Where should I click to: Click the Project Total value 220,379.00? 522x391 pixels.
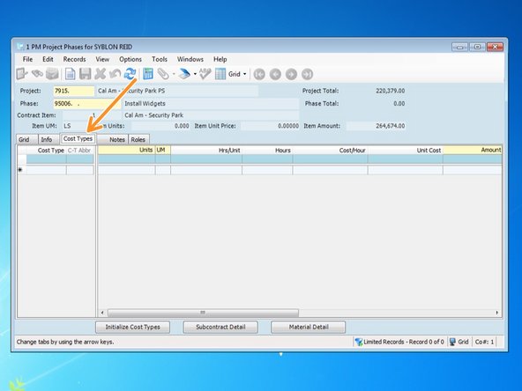(x=390, y=91)
